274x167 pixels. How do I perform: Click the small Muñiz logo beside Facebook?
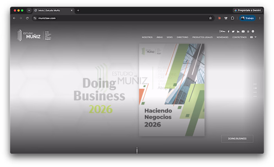222,31
